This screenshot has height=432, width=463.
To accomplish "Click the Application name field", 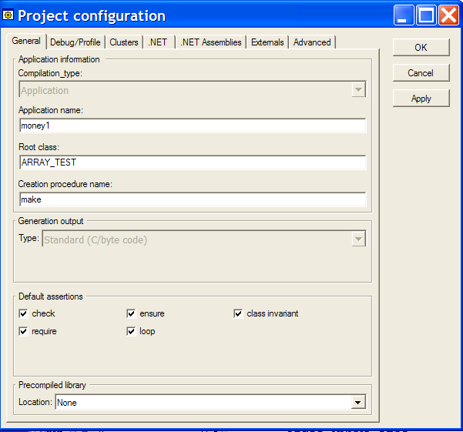I will pyautogui.click(x=192, y=126).
